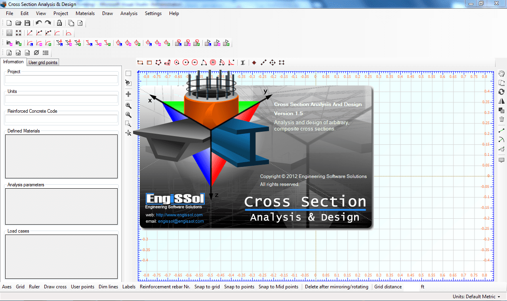Click the Units text field in Information panel
The height and width of the screenshot is (301, 507).
point(61,99)
